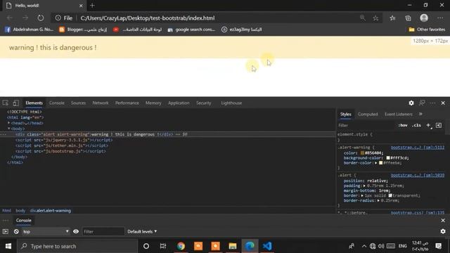This screenshot has width=450, height=253.
Task: Switch to the Computed styles tab
Action: tap(368, 114)
